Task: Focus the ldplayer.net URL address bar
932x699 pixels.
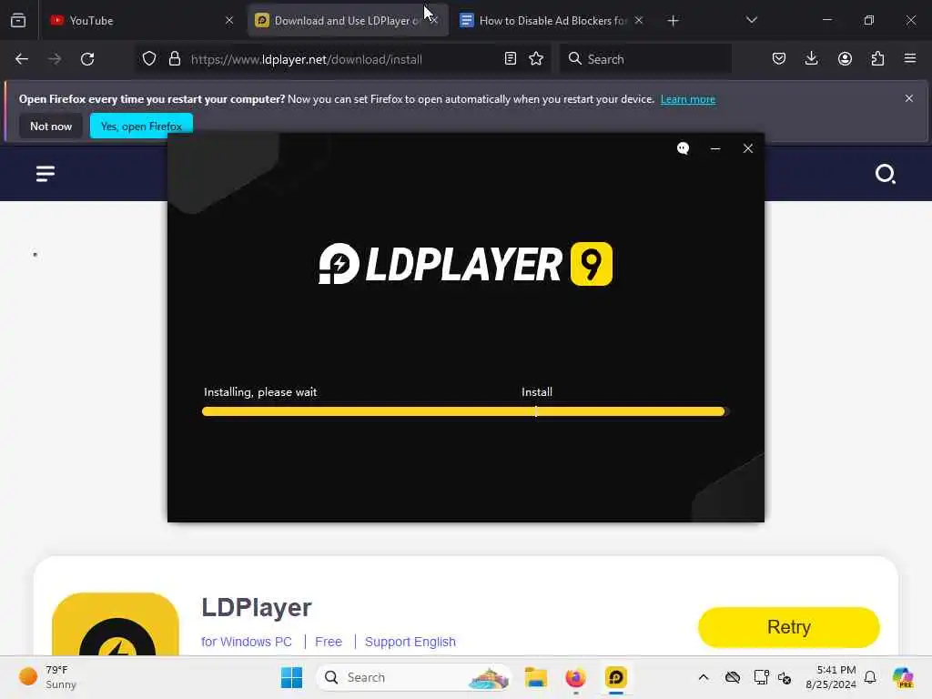Action: point(343,59)
